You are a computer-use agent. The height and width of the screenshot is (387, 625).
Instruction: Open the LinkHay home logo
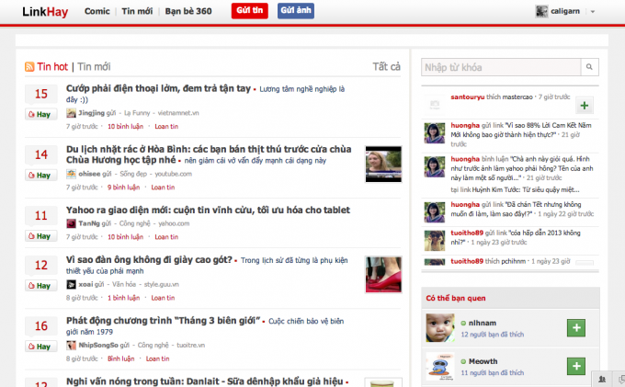pyautogui.click(x=45, y=12)
